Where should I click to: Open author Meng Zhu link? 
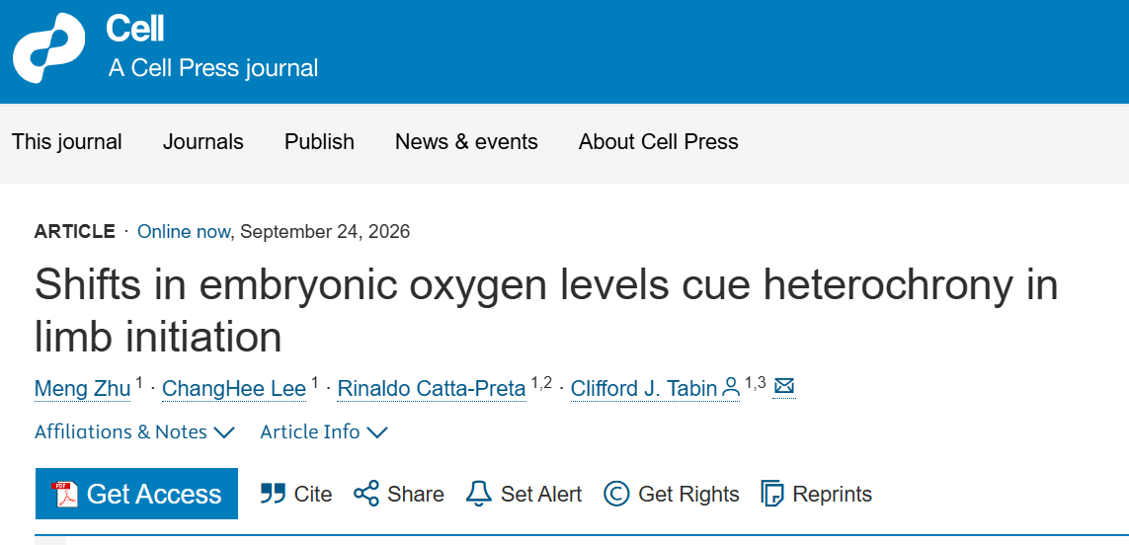click(83, 389)
